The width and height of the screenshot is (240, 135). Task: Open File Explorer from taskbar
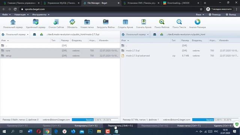pyautogui.click(x=99, y=132)
